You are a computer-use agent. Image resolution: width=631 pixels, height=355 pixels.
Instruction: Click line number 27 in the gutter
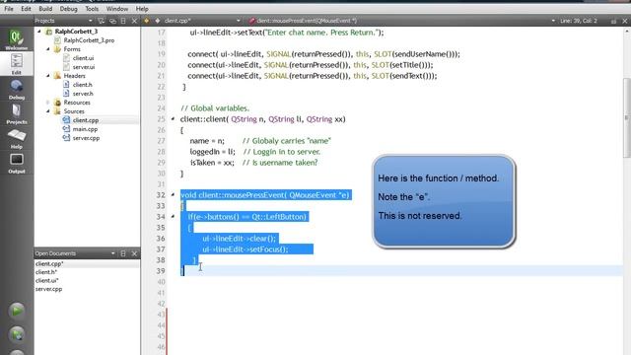[161, 141]
